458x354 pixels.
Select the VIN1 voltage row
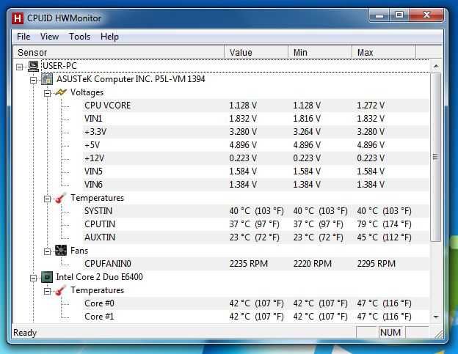(255, 119)
